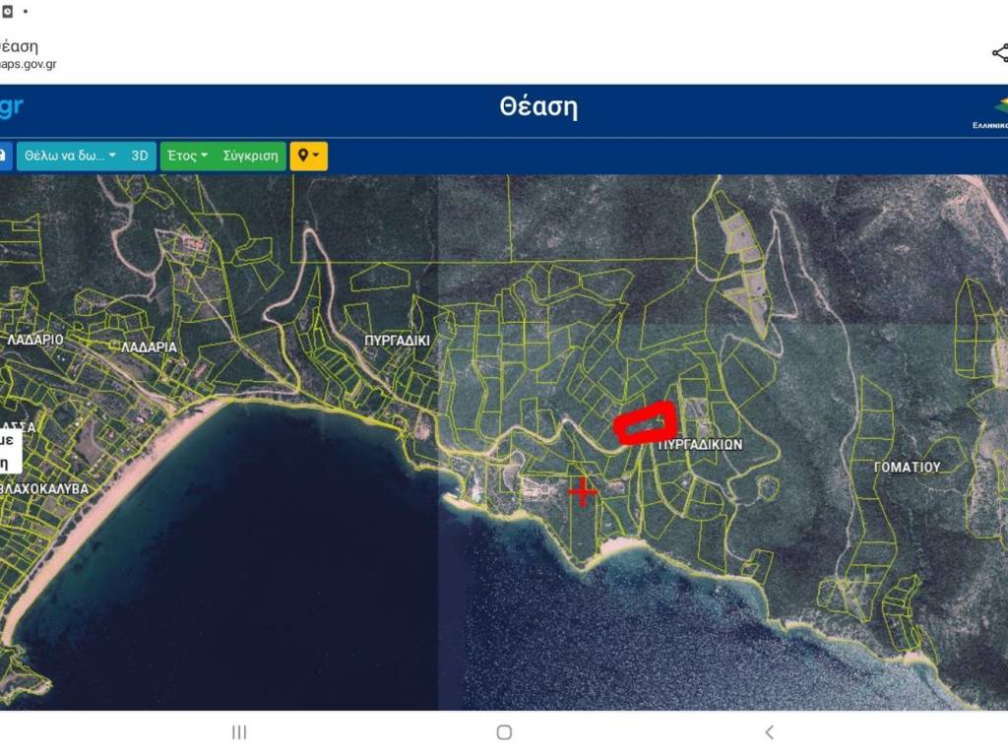Viewport: 1008px width, 756px height.
Task: Click the 'Θέαση' page title
Action: point(537,107)
